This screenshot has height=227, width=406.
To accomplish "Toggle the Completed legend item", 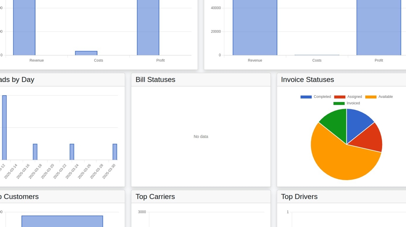I will [316, 97].
